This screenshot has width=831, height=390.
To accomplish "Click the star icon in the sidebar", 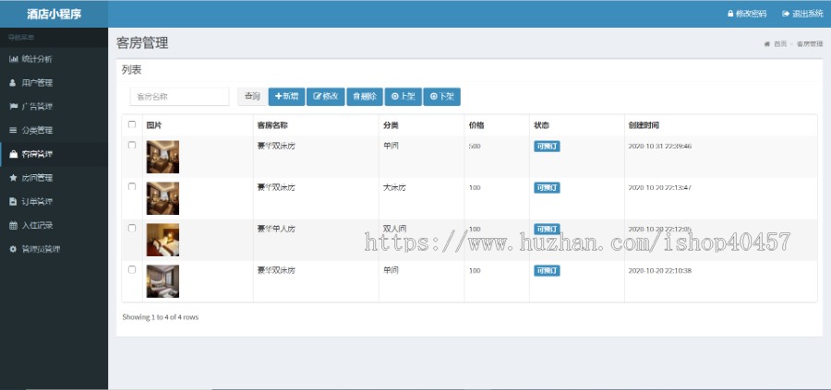I will (13, 178).
